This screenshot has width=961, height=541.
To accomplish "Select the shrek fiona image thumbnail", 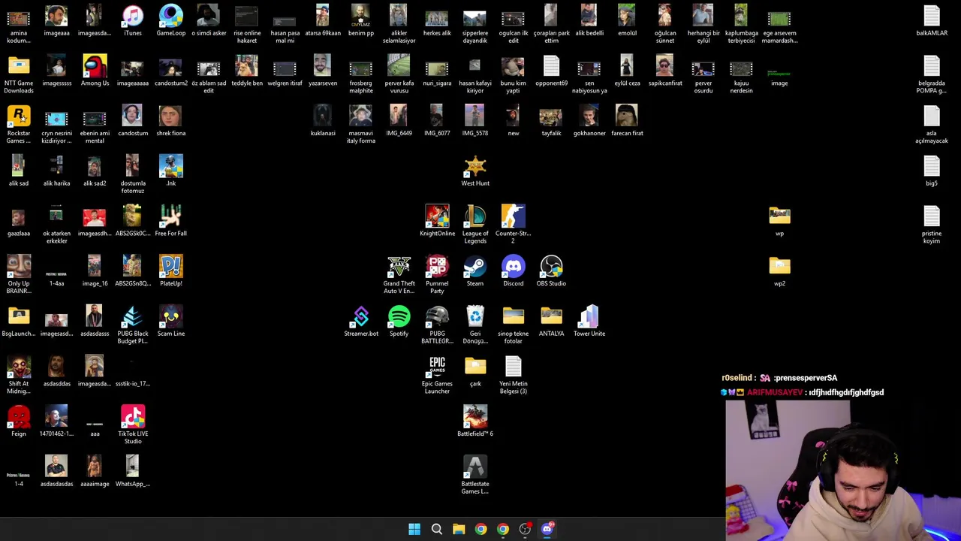I will tap(170, 122).
